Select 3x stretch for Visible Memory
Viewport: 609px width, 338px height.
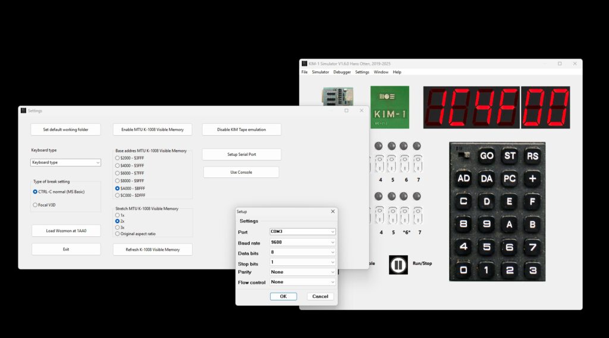point(118,227)
